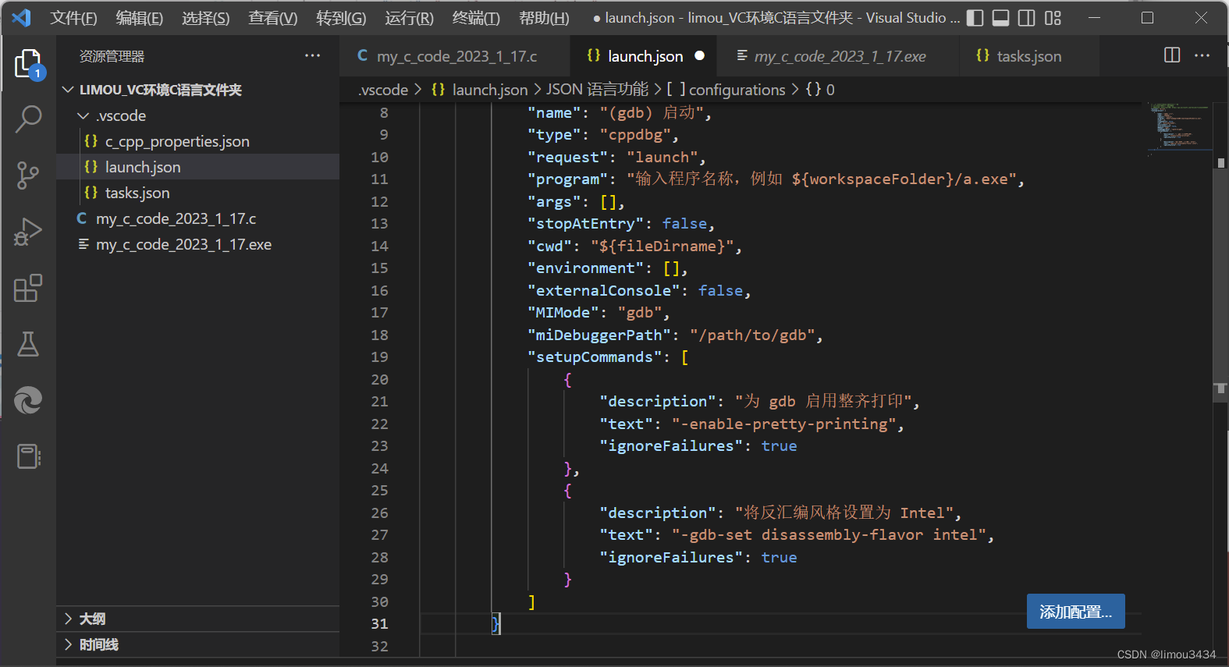Click JSON icon beside c_cpp_properties.json
The height and width of the screenshot is (667, 1229).
(91, 141)
